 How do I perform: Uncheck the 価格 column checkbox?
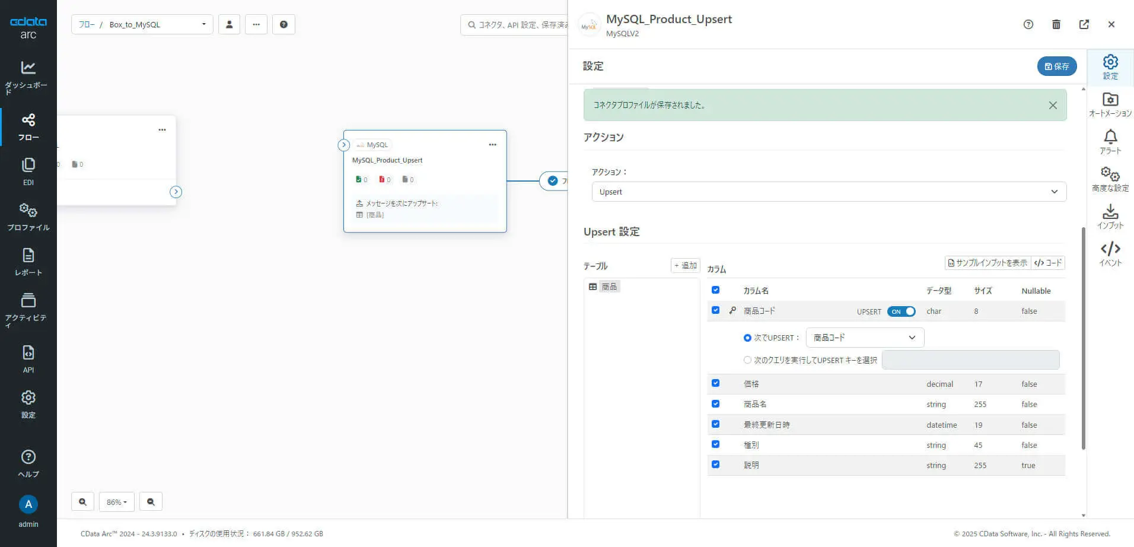click(715, 383)
